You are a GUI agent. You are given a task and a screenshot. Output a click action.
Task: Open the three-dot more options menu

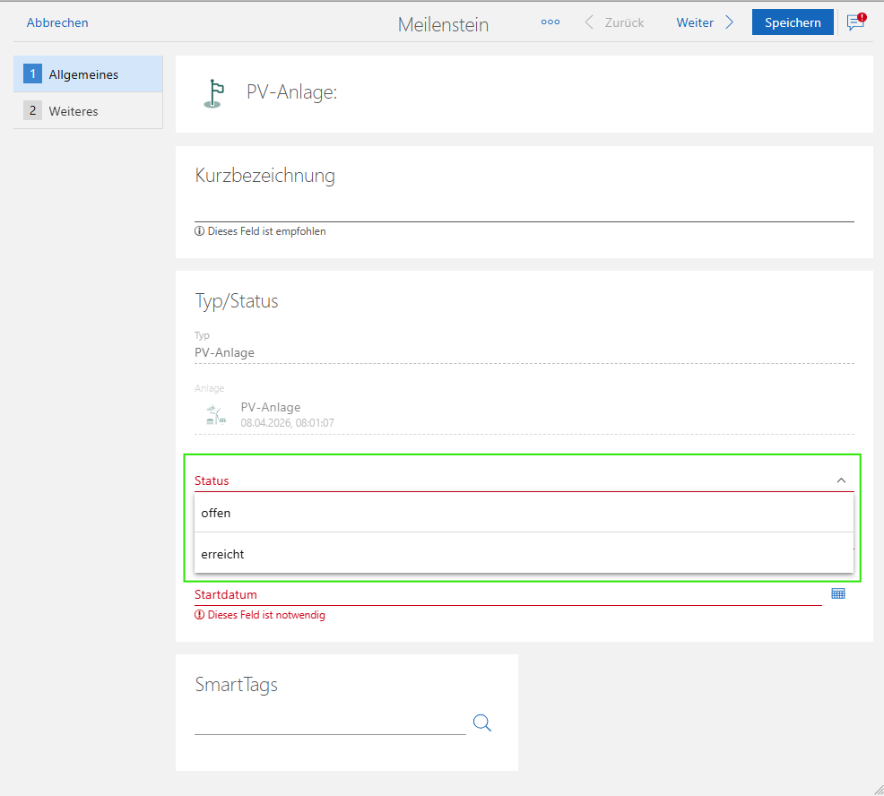(x=550, y=22)
